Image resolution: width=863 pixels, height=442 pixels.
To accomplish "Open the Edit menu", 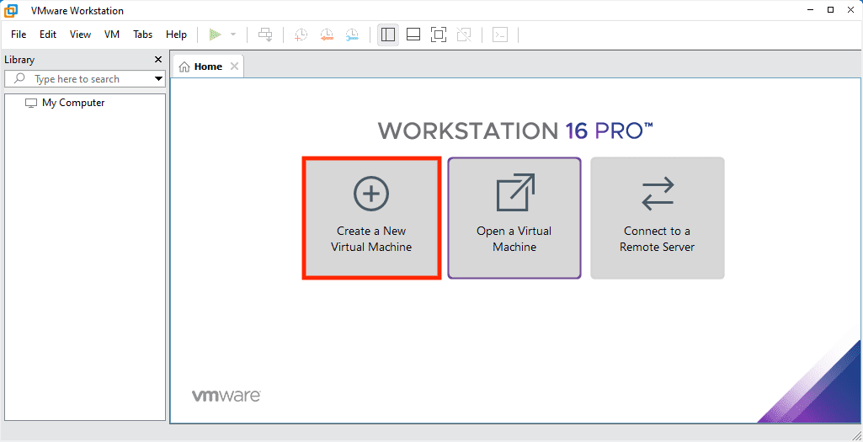I will tap(48, 35).
